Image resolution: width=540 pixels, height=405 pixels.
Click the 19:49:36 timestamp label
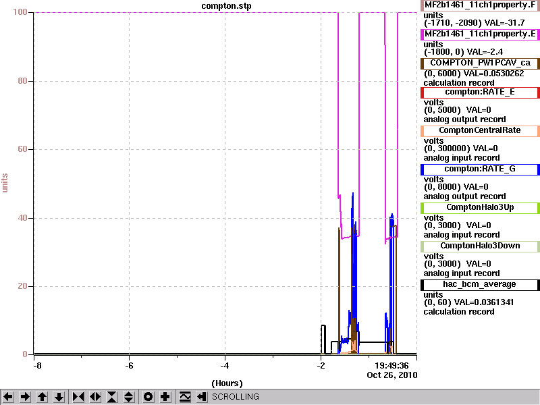point(391,366)
